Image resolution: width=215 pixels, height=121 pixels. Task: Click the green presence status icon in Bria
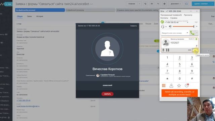tap(162, 22)
